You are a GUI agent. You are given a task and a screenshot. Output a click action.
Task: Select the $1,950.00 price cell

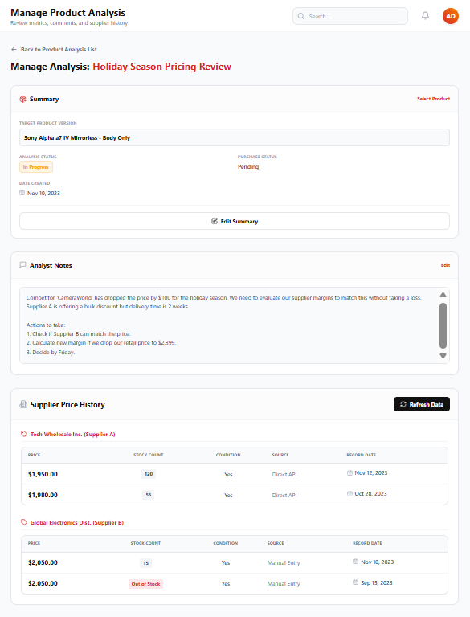coord(43,474)
